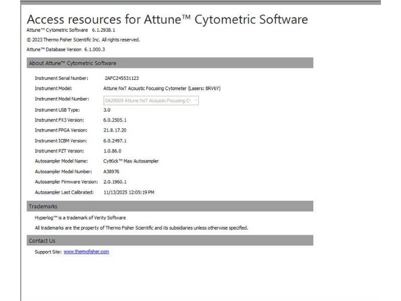Select the Contact Us section header
The width and height of the screenshot is (401, 301).
[x=42, y=241]
